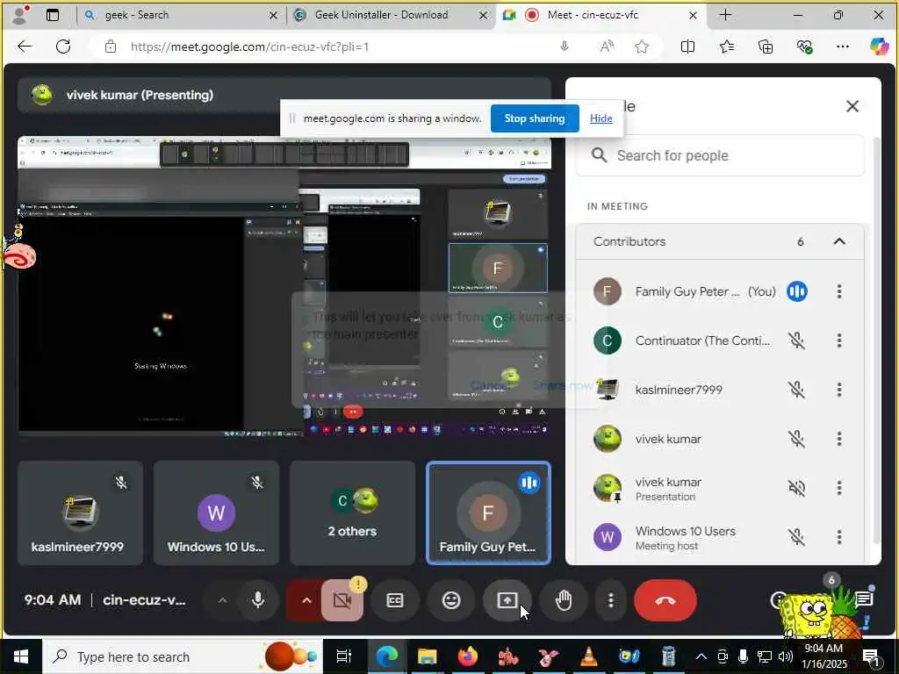The height and width of the screenshot is (674, 899).
Task: Leave the call with red hang-up button
Action: point(665,600)
